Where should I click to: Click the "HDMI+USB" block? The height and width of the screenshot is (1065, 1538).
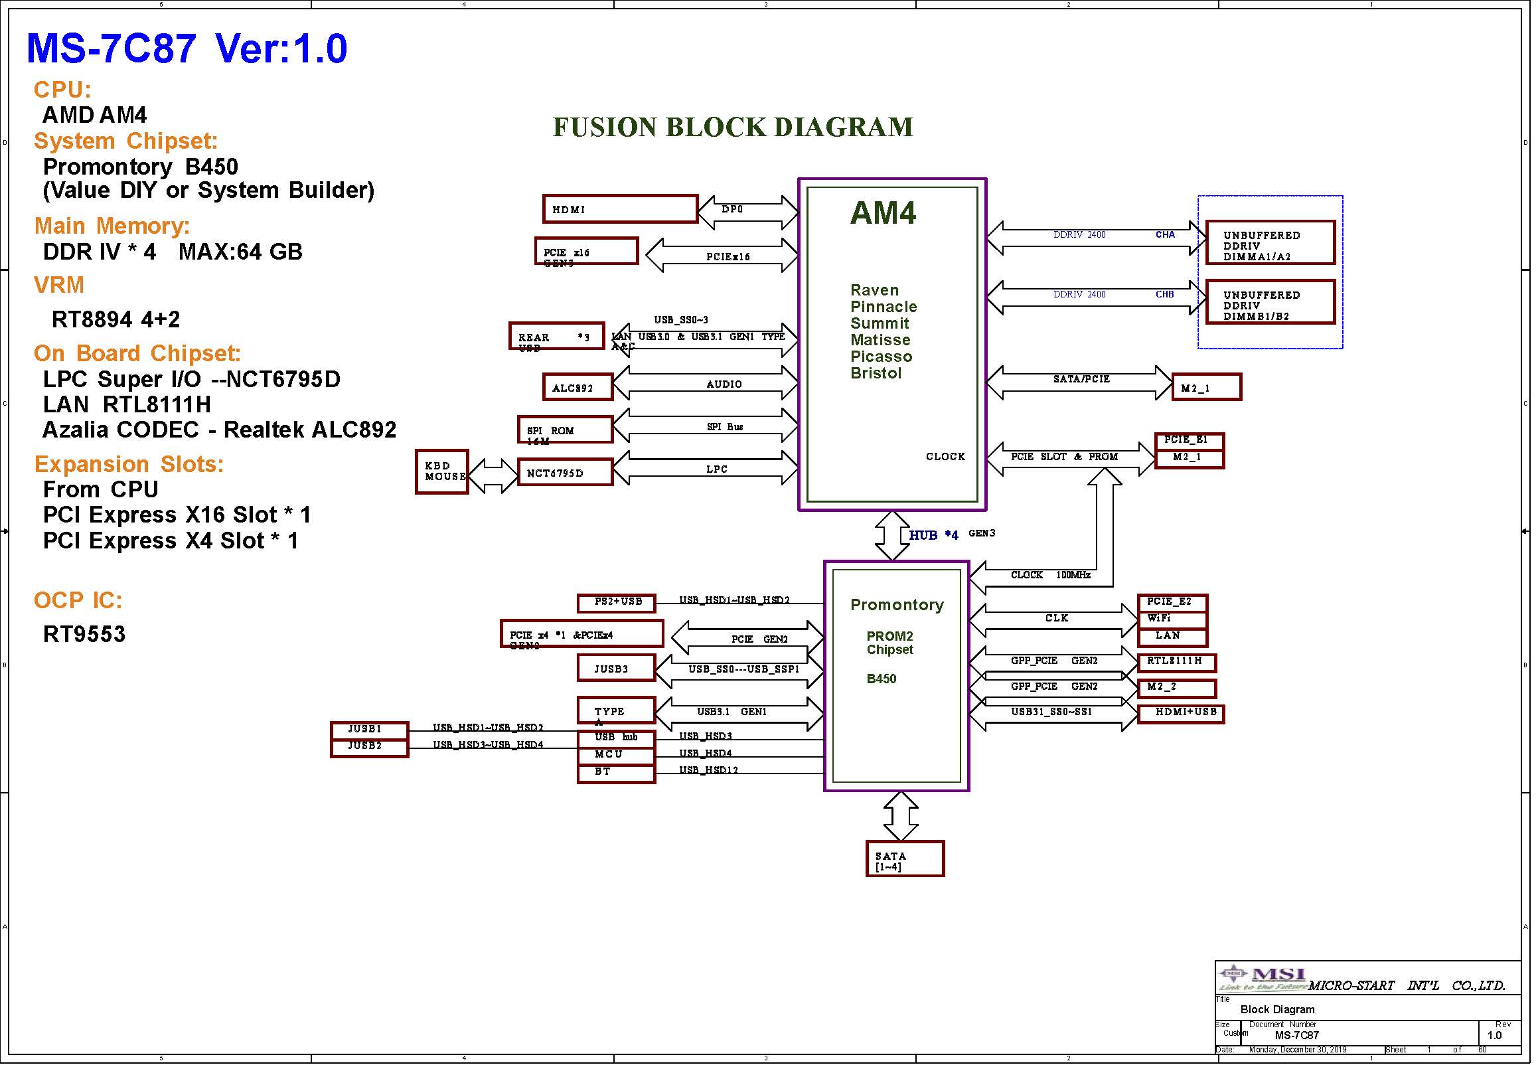point(1181,714)
